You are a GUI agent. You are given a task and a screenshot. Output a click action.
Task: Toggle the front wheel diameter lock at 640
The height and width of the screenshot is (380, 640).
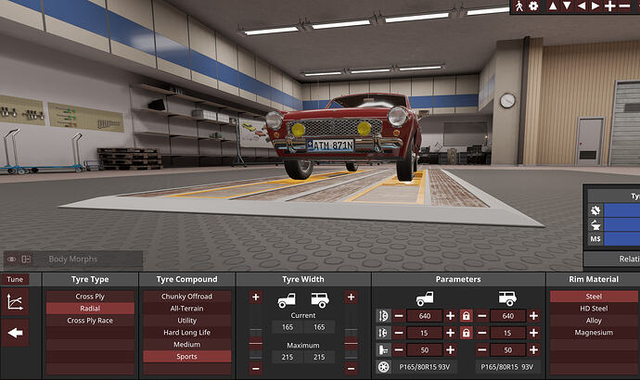[467, 316]
